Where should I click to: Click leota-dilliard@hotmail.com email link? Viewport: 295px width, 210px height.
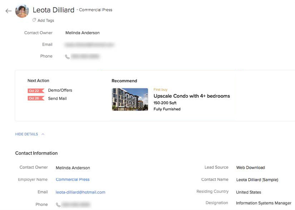click(x=80, y=192)
